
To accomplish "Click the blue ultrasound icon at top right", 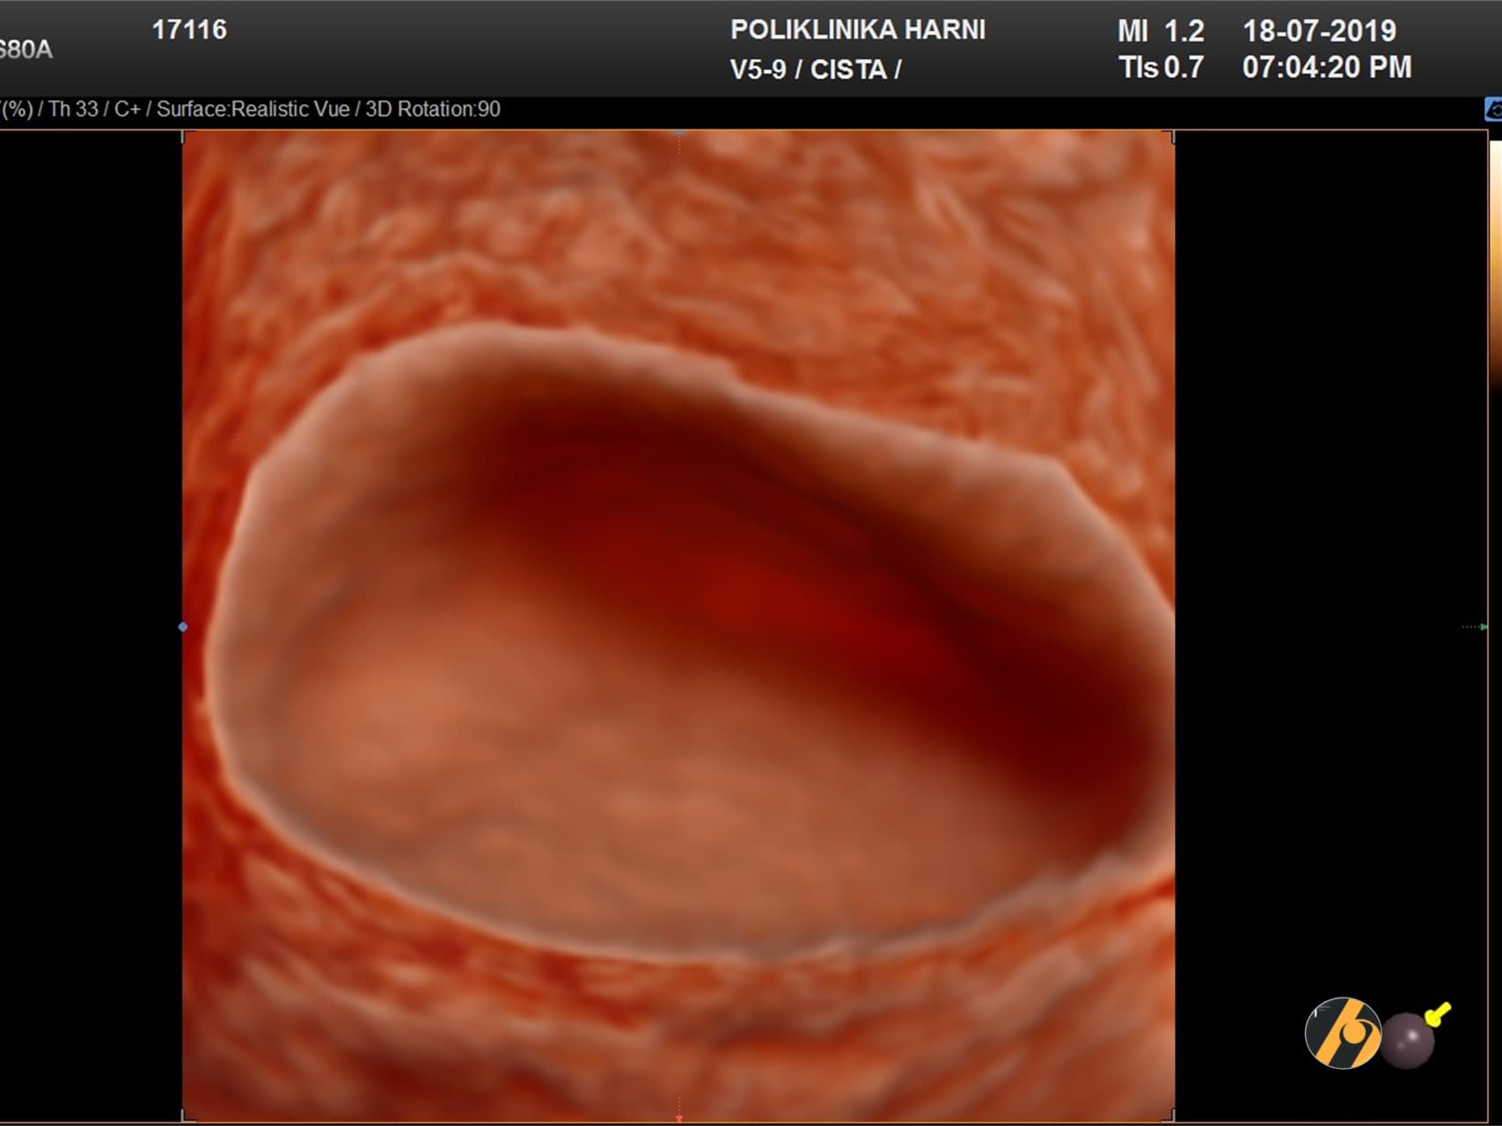I will (1493, 109).
